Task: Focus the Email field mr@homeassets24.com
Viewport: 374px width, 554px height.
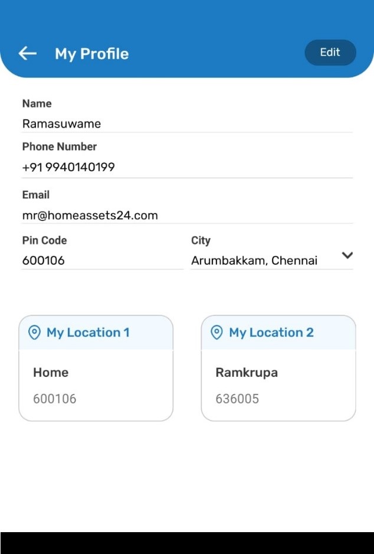Action: pos(187,215)
